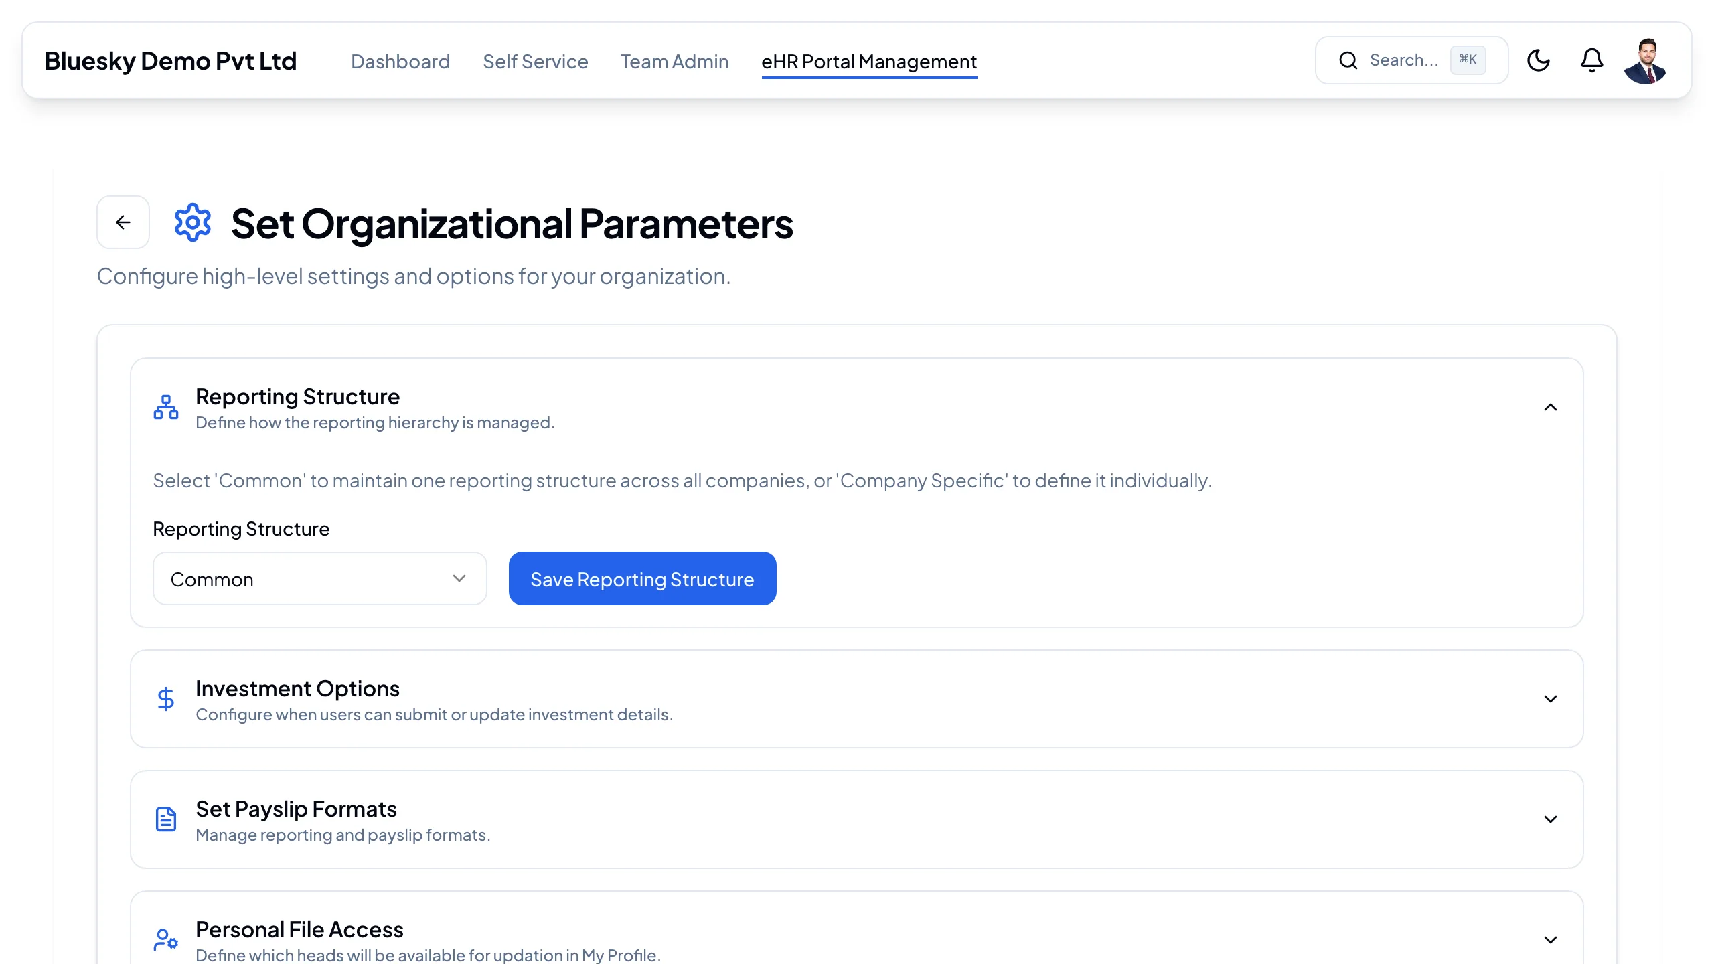Screen dimensions: 1714x964
Task: Go back using the arrow button
Action: point(123,222)
